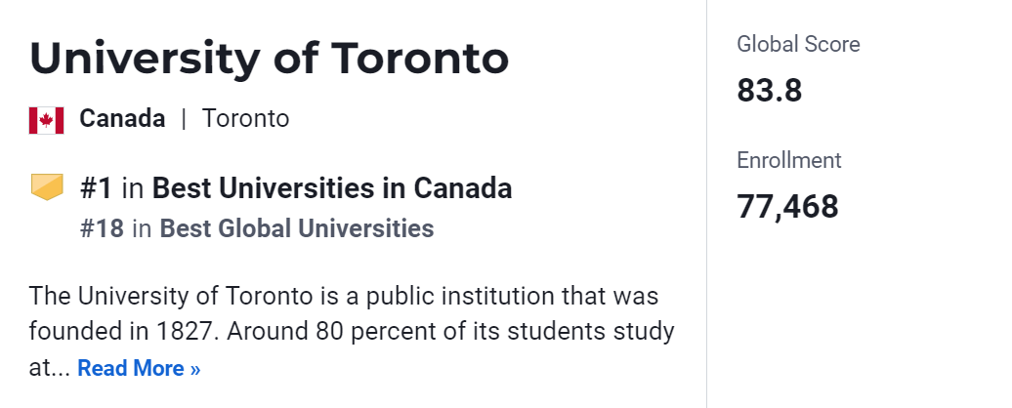Open Best Universities in Canada ranking
Viewport: 1012px width, 408px height.
tap(332, 188)
